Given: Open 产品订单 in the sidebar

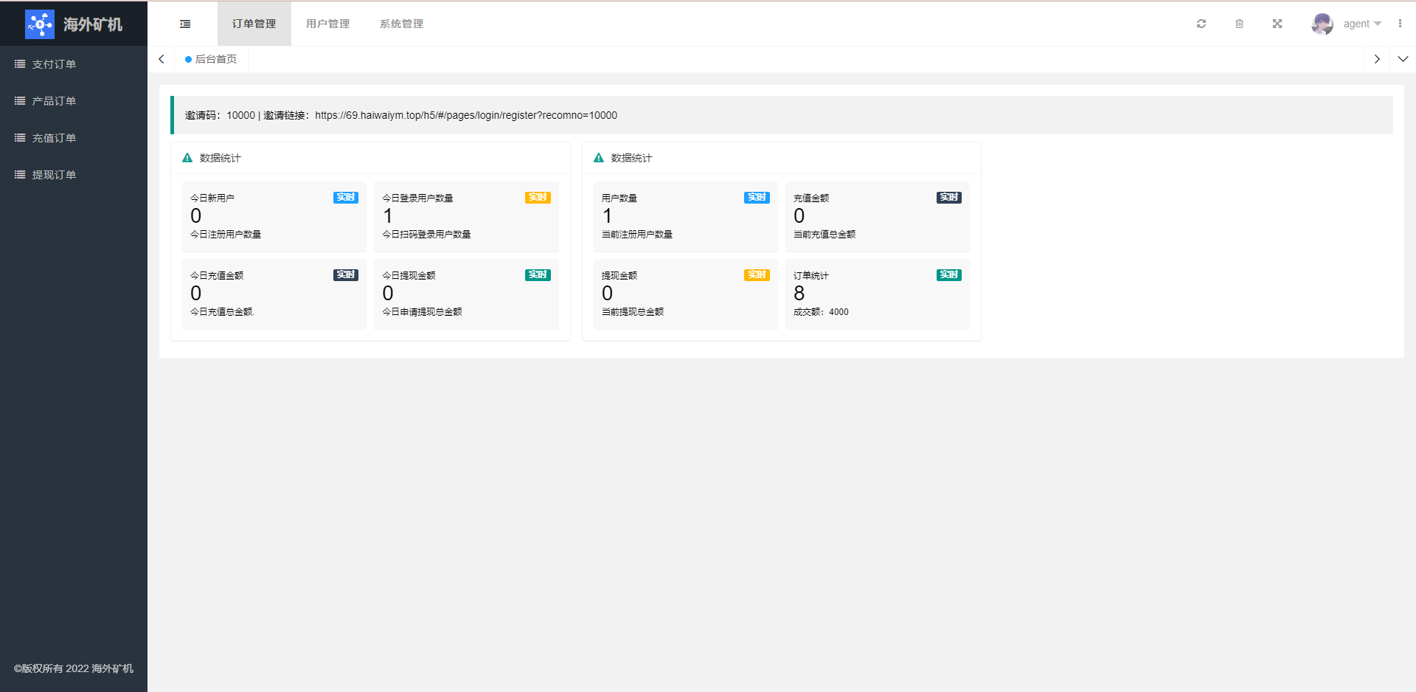Looking at the screenshot, I should [x=54, y=101].
